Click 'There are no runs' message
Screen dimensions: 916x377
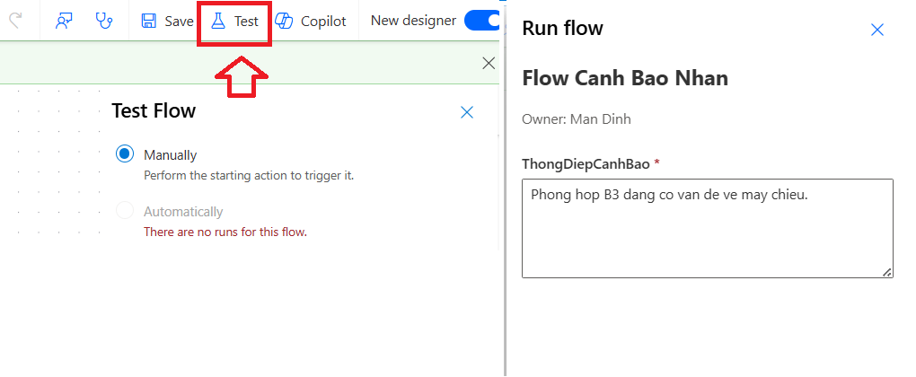[225, 232]
